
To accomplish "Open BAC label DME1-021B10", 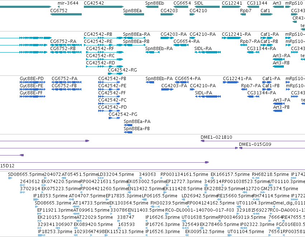I will [x=216, y=137].
